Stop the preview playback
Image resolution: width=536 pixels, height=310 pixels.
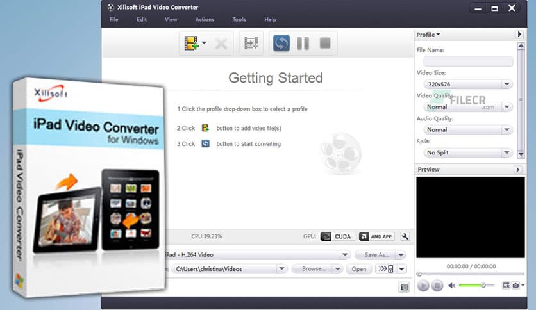click(x=437, y=286)
